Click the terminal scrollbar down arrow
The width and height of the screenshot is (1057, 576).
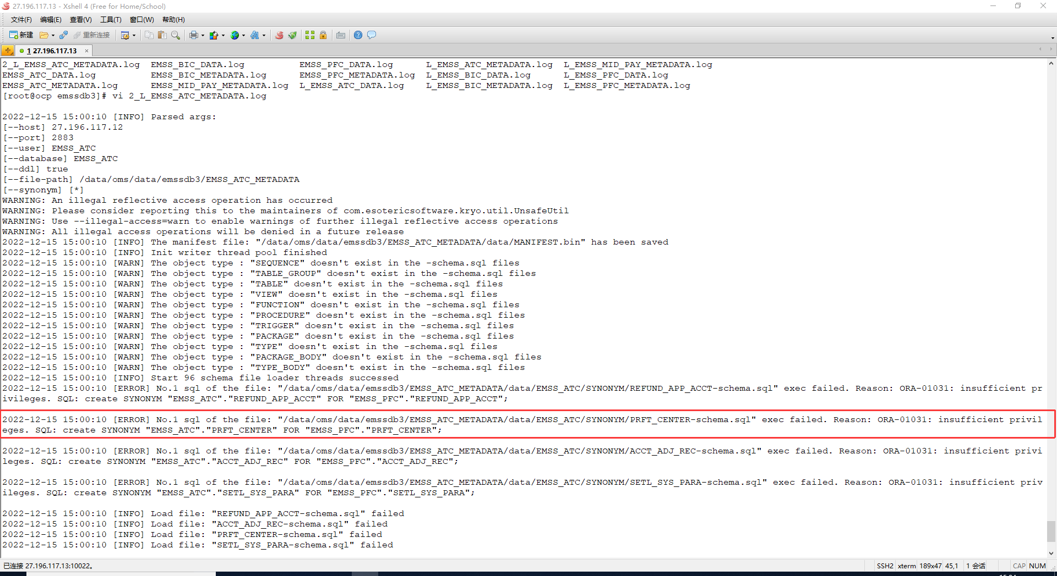tap(1051, 553)
